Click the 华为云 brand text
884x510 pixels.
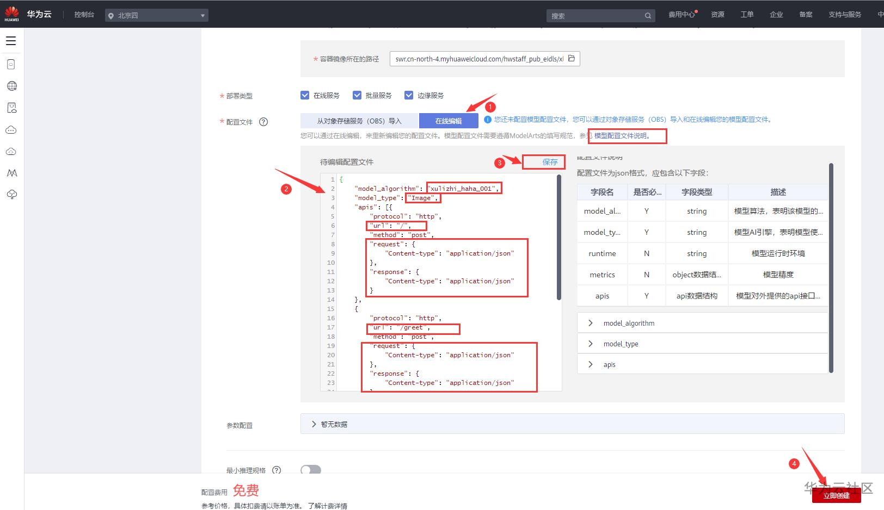(39, 14)
